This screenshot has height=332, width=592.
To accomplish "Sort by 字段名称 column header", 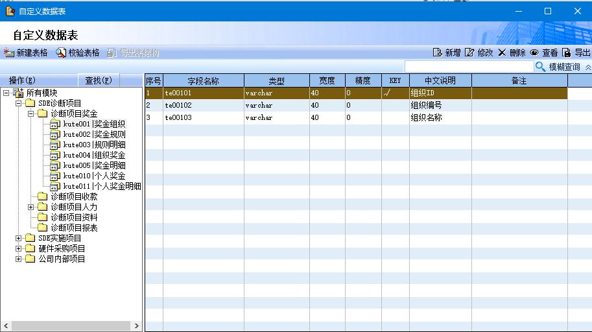I will (x=203, y=81).
